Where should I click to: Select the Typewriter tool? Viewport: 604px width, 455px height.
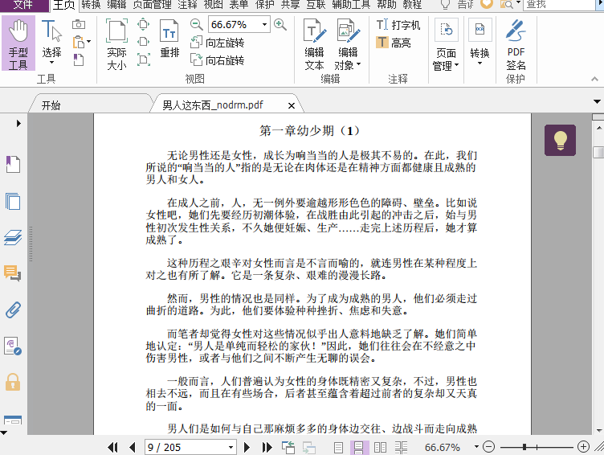tap(398, 25)
